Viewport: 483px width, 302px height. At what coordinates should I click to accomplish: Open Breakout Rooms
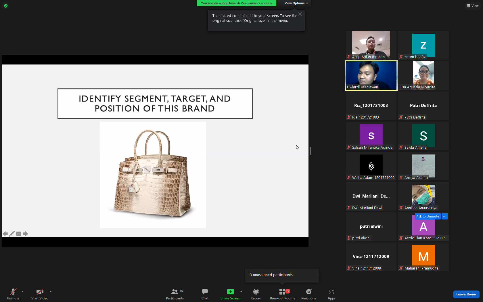(282, 294)
